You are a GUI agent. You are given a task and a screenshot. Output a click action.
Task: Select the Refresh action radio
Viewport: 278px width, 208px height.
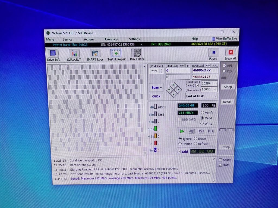pos(195,144)
